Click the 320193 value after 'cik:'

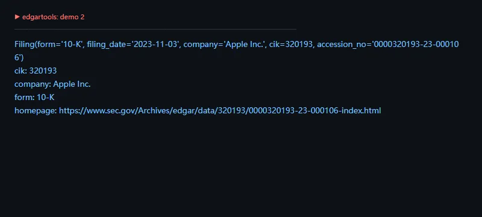point(43,71)
